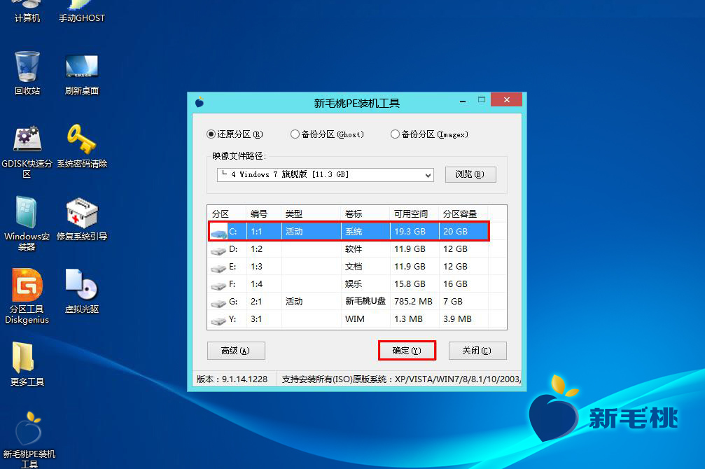Sort by the 分区 column header
This screenshot has height=469, width=705.
(x=227, y=213)
